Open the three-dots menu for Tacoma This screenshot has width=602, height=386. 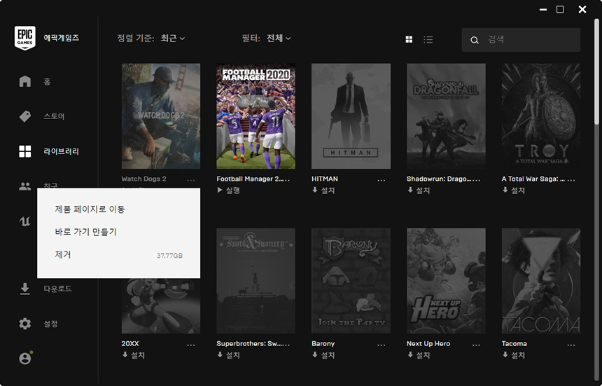click(571, 345)
